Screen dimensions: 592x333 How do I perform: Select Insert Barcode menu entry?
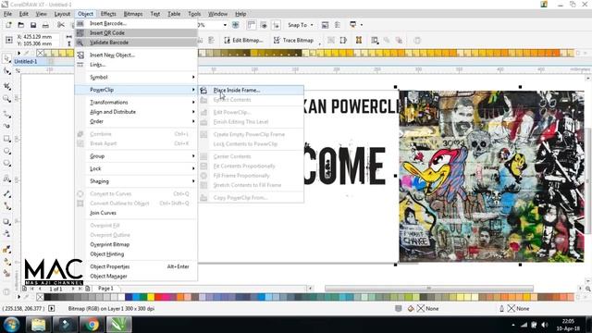point(136,23)
